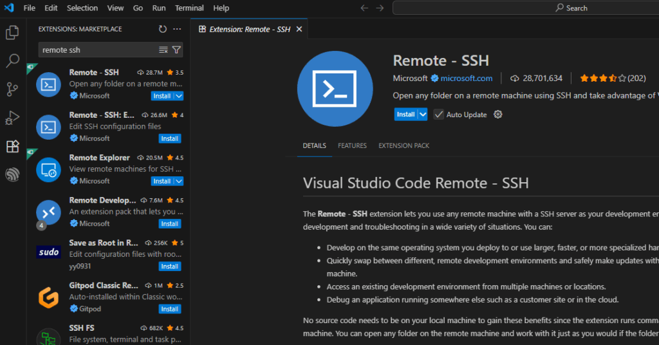Expand Install dropdown in extension details

[423, 115]
